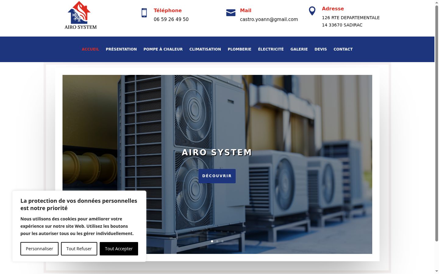Click the Tout Refuser button
Viewport: 439px width, 274px height.
pyautogui.click(x=79, y=249)
